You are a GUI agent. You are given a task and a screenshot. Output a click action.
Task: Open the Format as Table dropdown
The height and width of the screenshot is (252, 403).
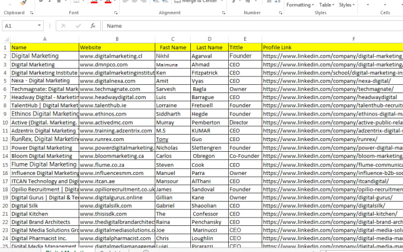tap(327, 5)
